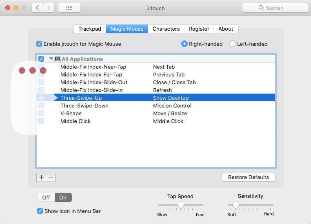The width and height of the screenshot is (311, 224).
Task: Click the Previous Tab action
Action: pos(169,74)
